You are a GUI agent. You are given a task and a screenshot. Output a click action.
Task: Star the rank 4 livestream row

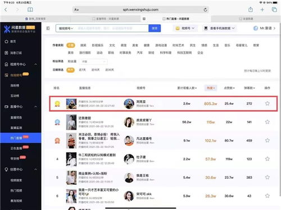coord(268,159)
